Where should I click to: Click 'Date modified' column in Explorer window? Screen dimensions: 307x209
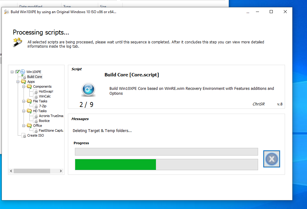coord(31,6)
